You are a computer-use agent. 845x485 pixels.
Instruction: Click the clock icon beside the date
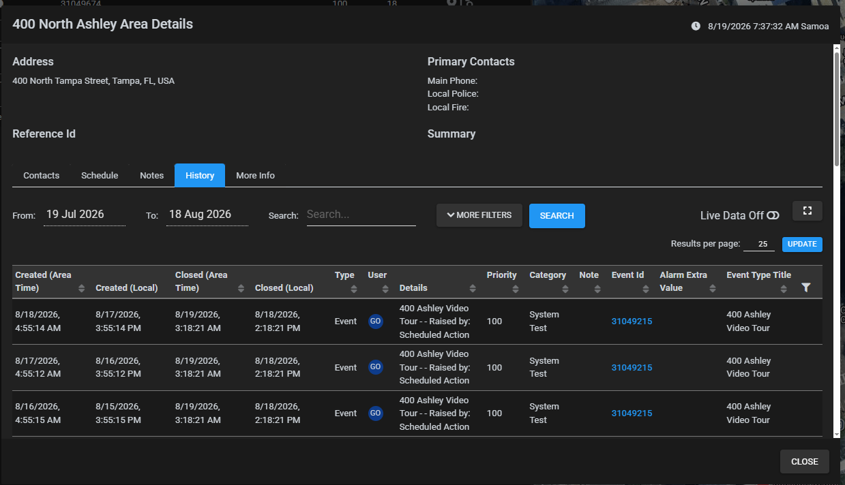click(696, 27)
